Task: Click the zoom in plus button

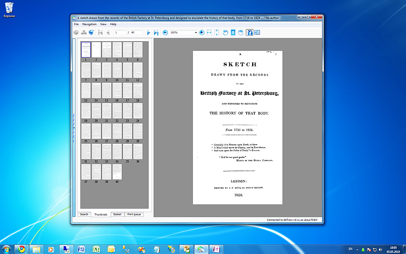Action: [202, 32]
